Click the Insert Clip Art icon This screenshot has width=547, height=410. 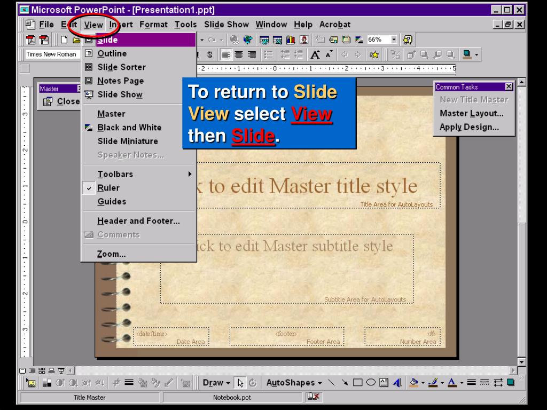pos(304,40)
